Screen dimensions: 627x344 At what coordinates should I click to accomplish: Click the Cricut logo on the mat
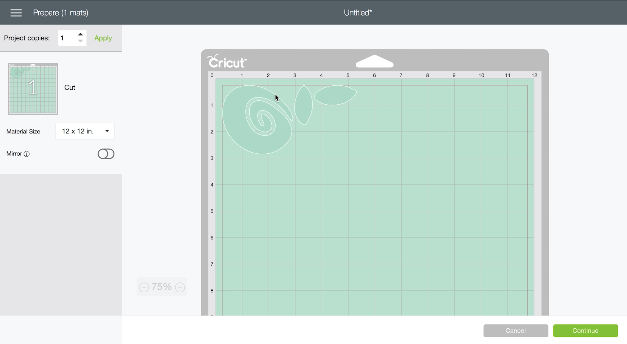point(227,61)
